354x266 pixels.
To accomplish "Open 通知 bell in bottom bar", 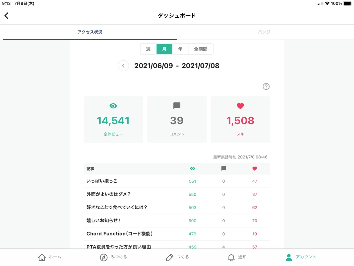I will [237, 257].
